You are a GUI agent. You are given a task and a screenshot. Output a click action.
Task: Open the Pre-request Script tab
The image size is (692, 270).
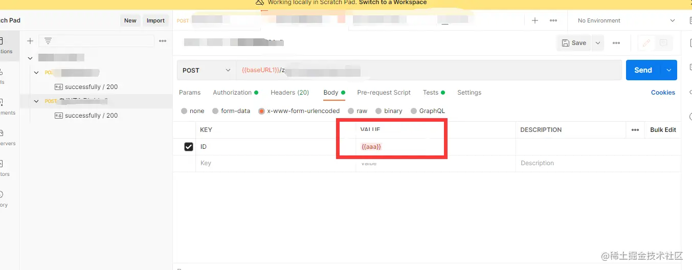tap(384, 93)
